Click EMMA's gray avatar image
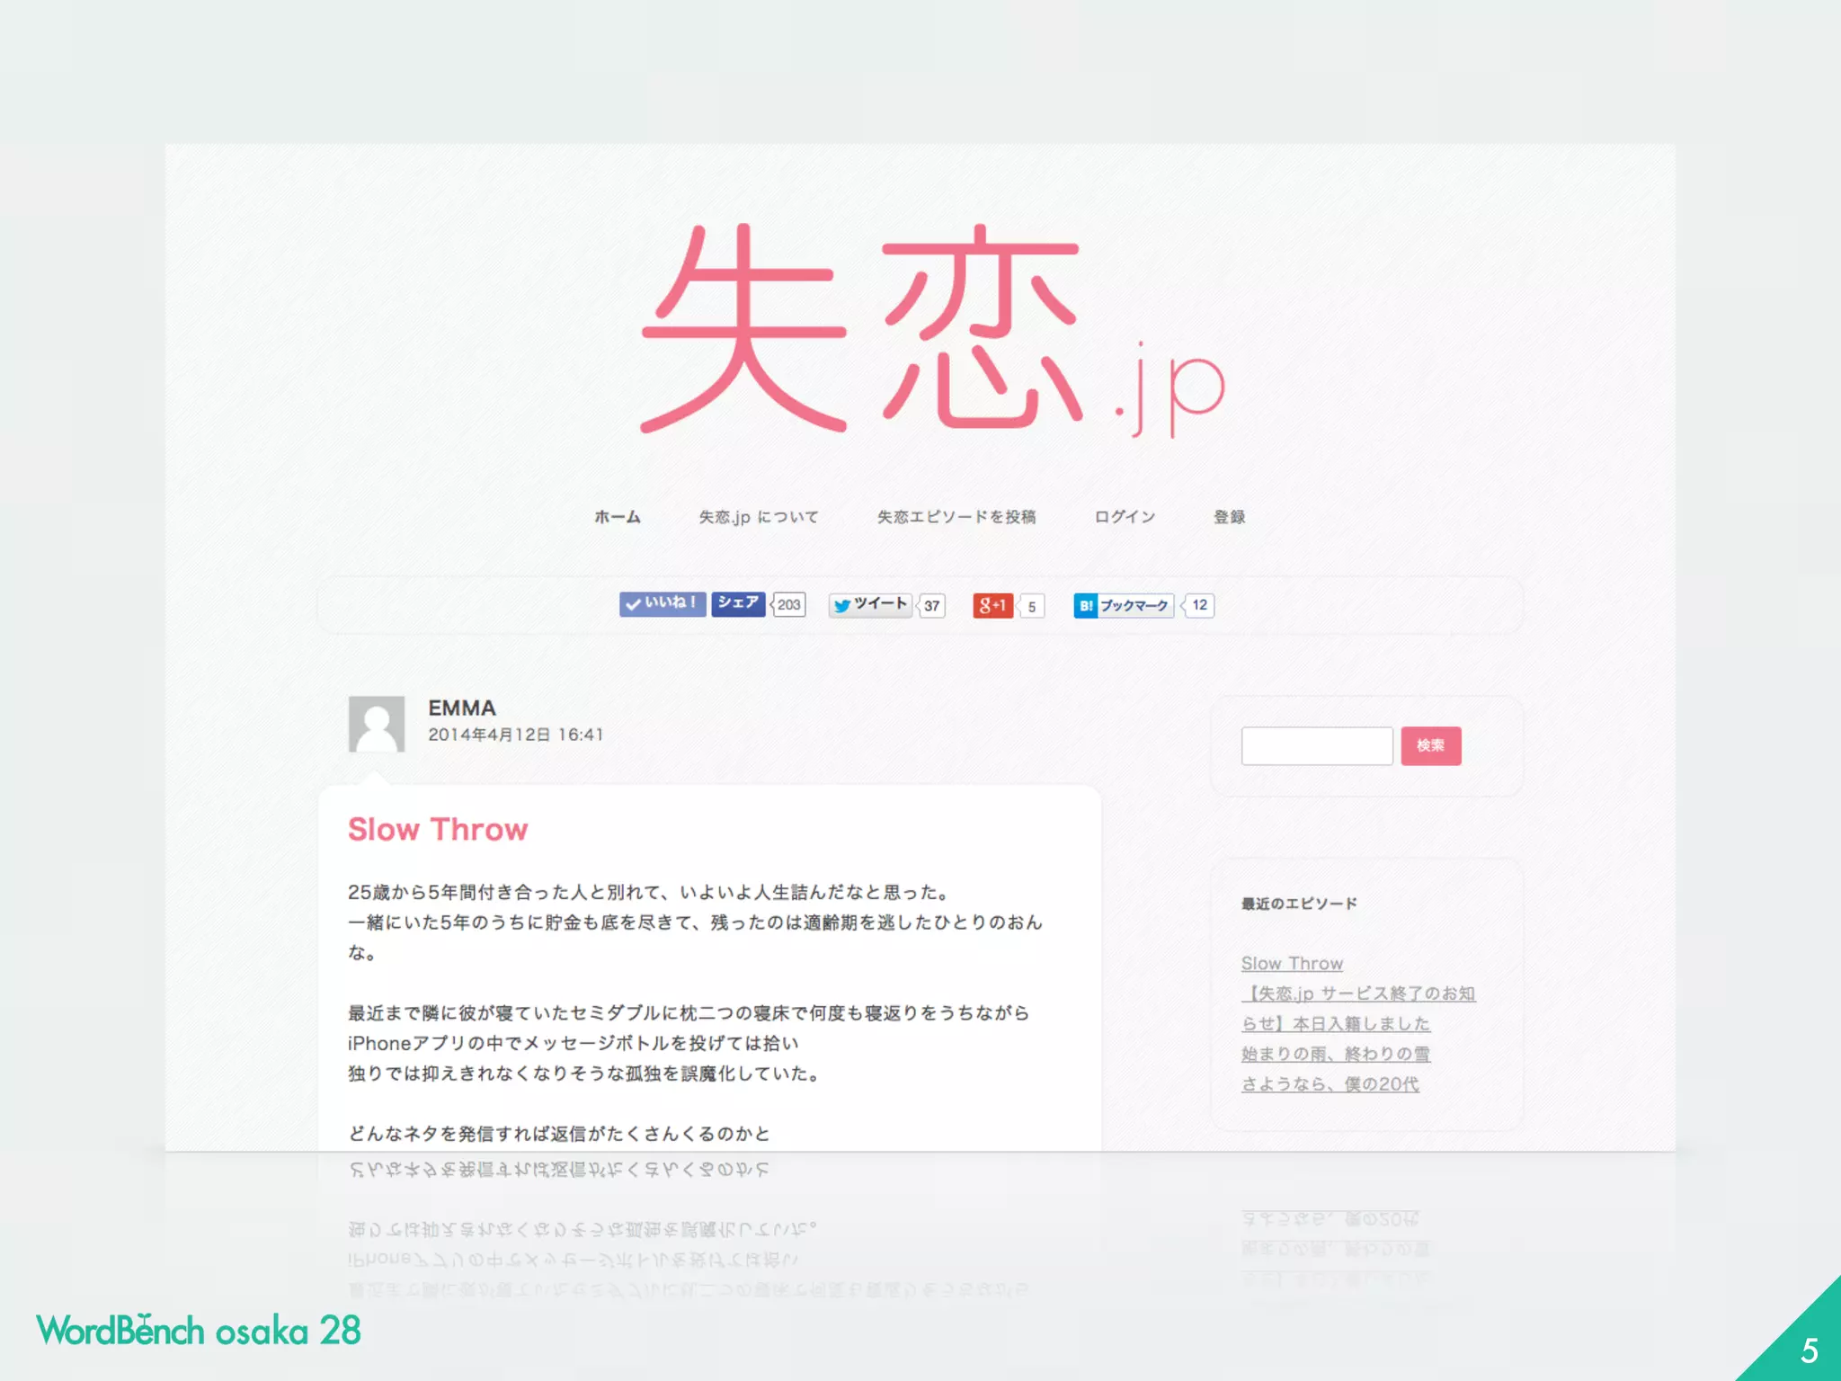 [377, 724]
